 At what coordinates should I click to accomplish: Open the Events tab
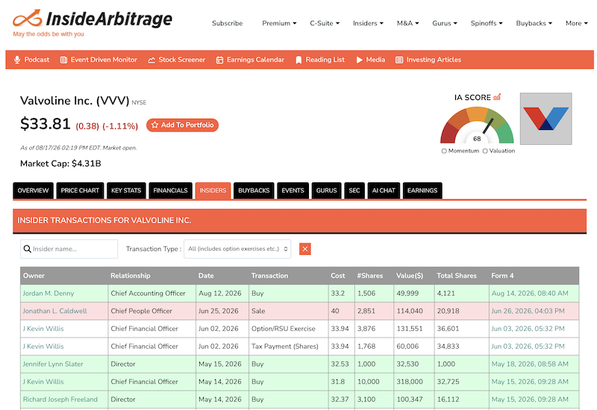(x=293, y=190)
